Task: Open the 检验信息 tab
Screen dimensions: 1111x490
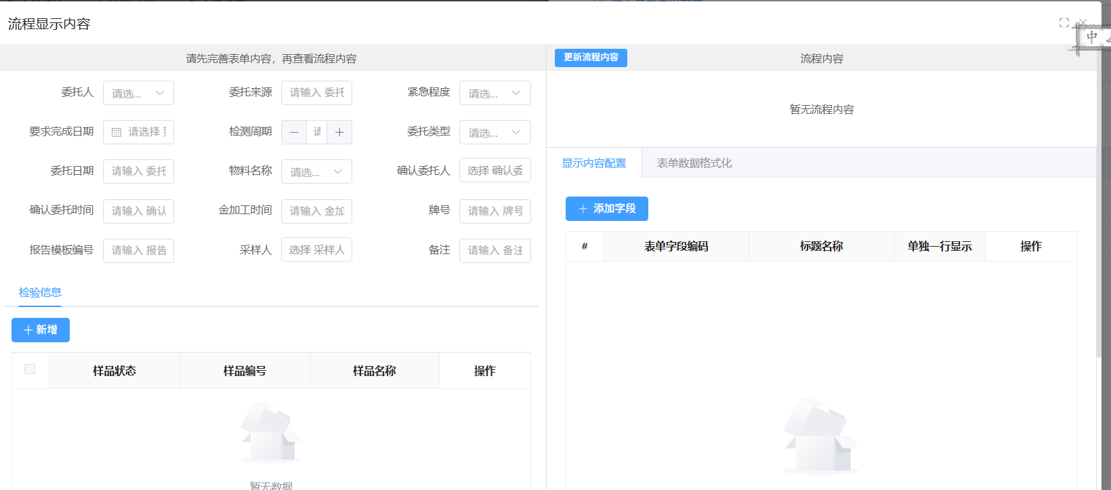Action: click(40, 293)
